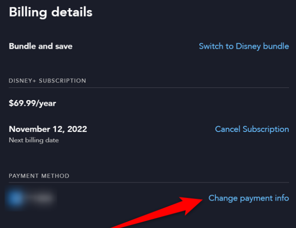
Task: Open the Switch to Disney bundle link
Action: pos(244,46)
